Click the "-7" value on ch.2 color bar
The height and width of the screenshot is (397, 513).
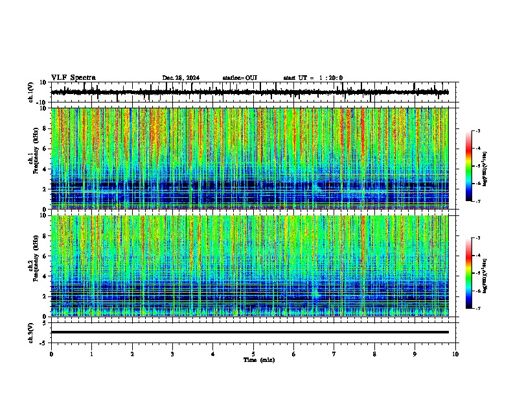point(477,308)
